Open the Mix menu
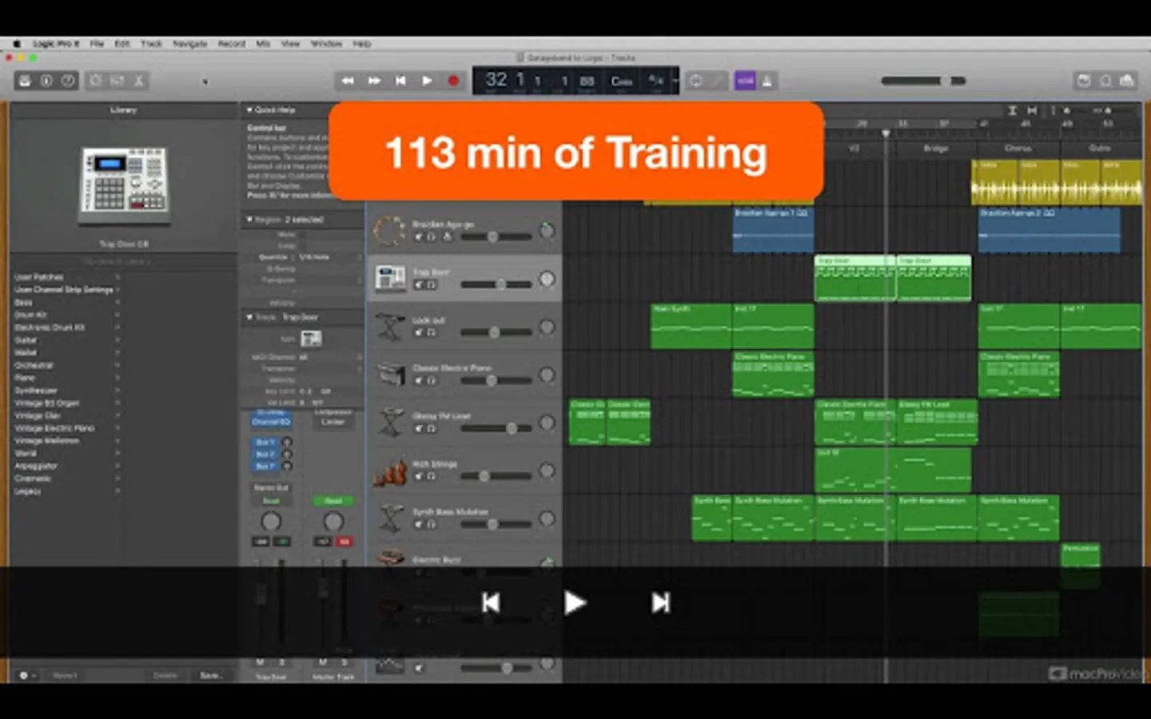Image resolution: width=1151 pixels, height=719 pixels. click(x=263, y=44)
